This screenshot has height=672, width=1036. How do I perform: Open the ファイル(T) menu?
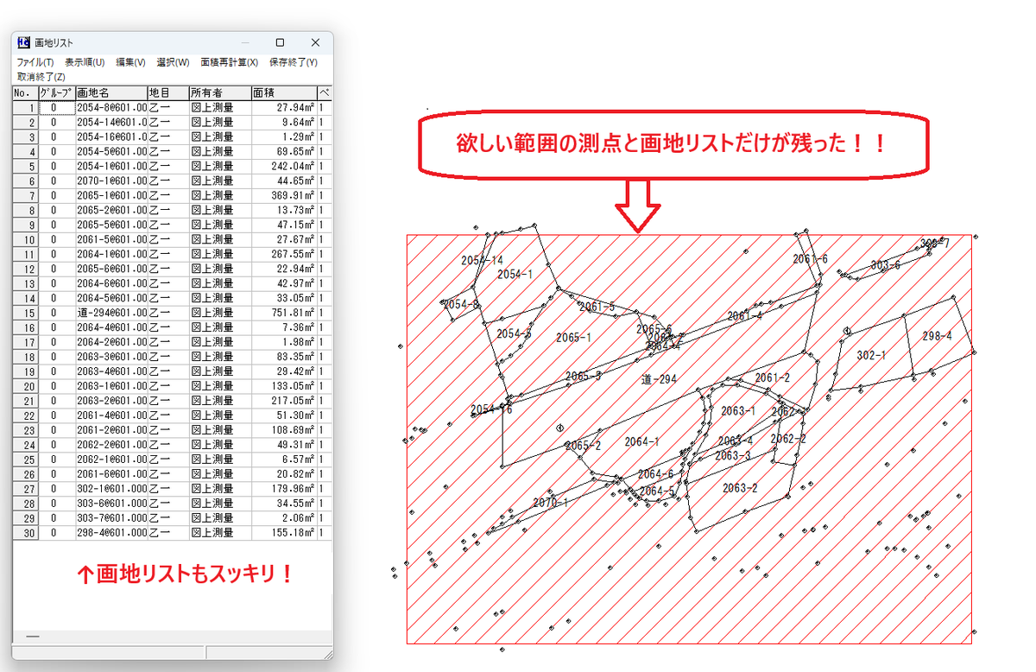click(35, 62)
